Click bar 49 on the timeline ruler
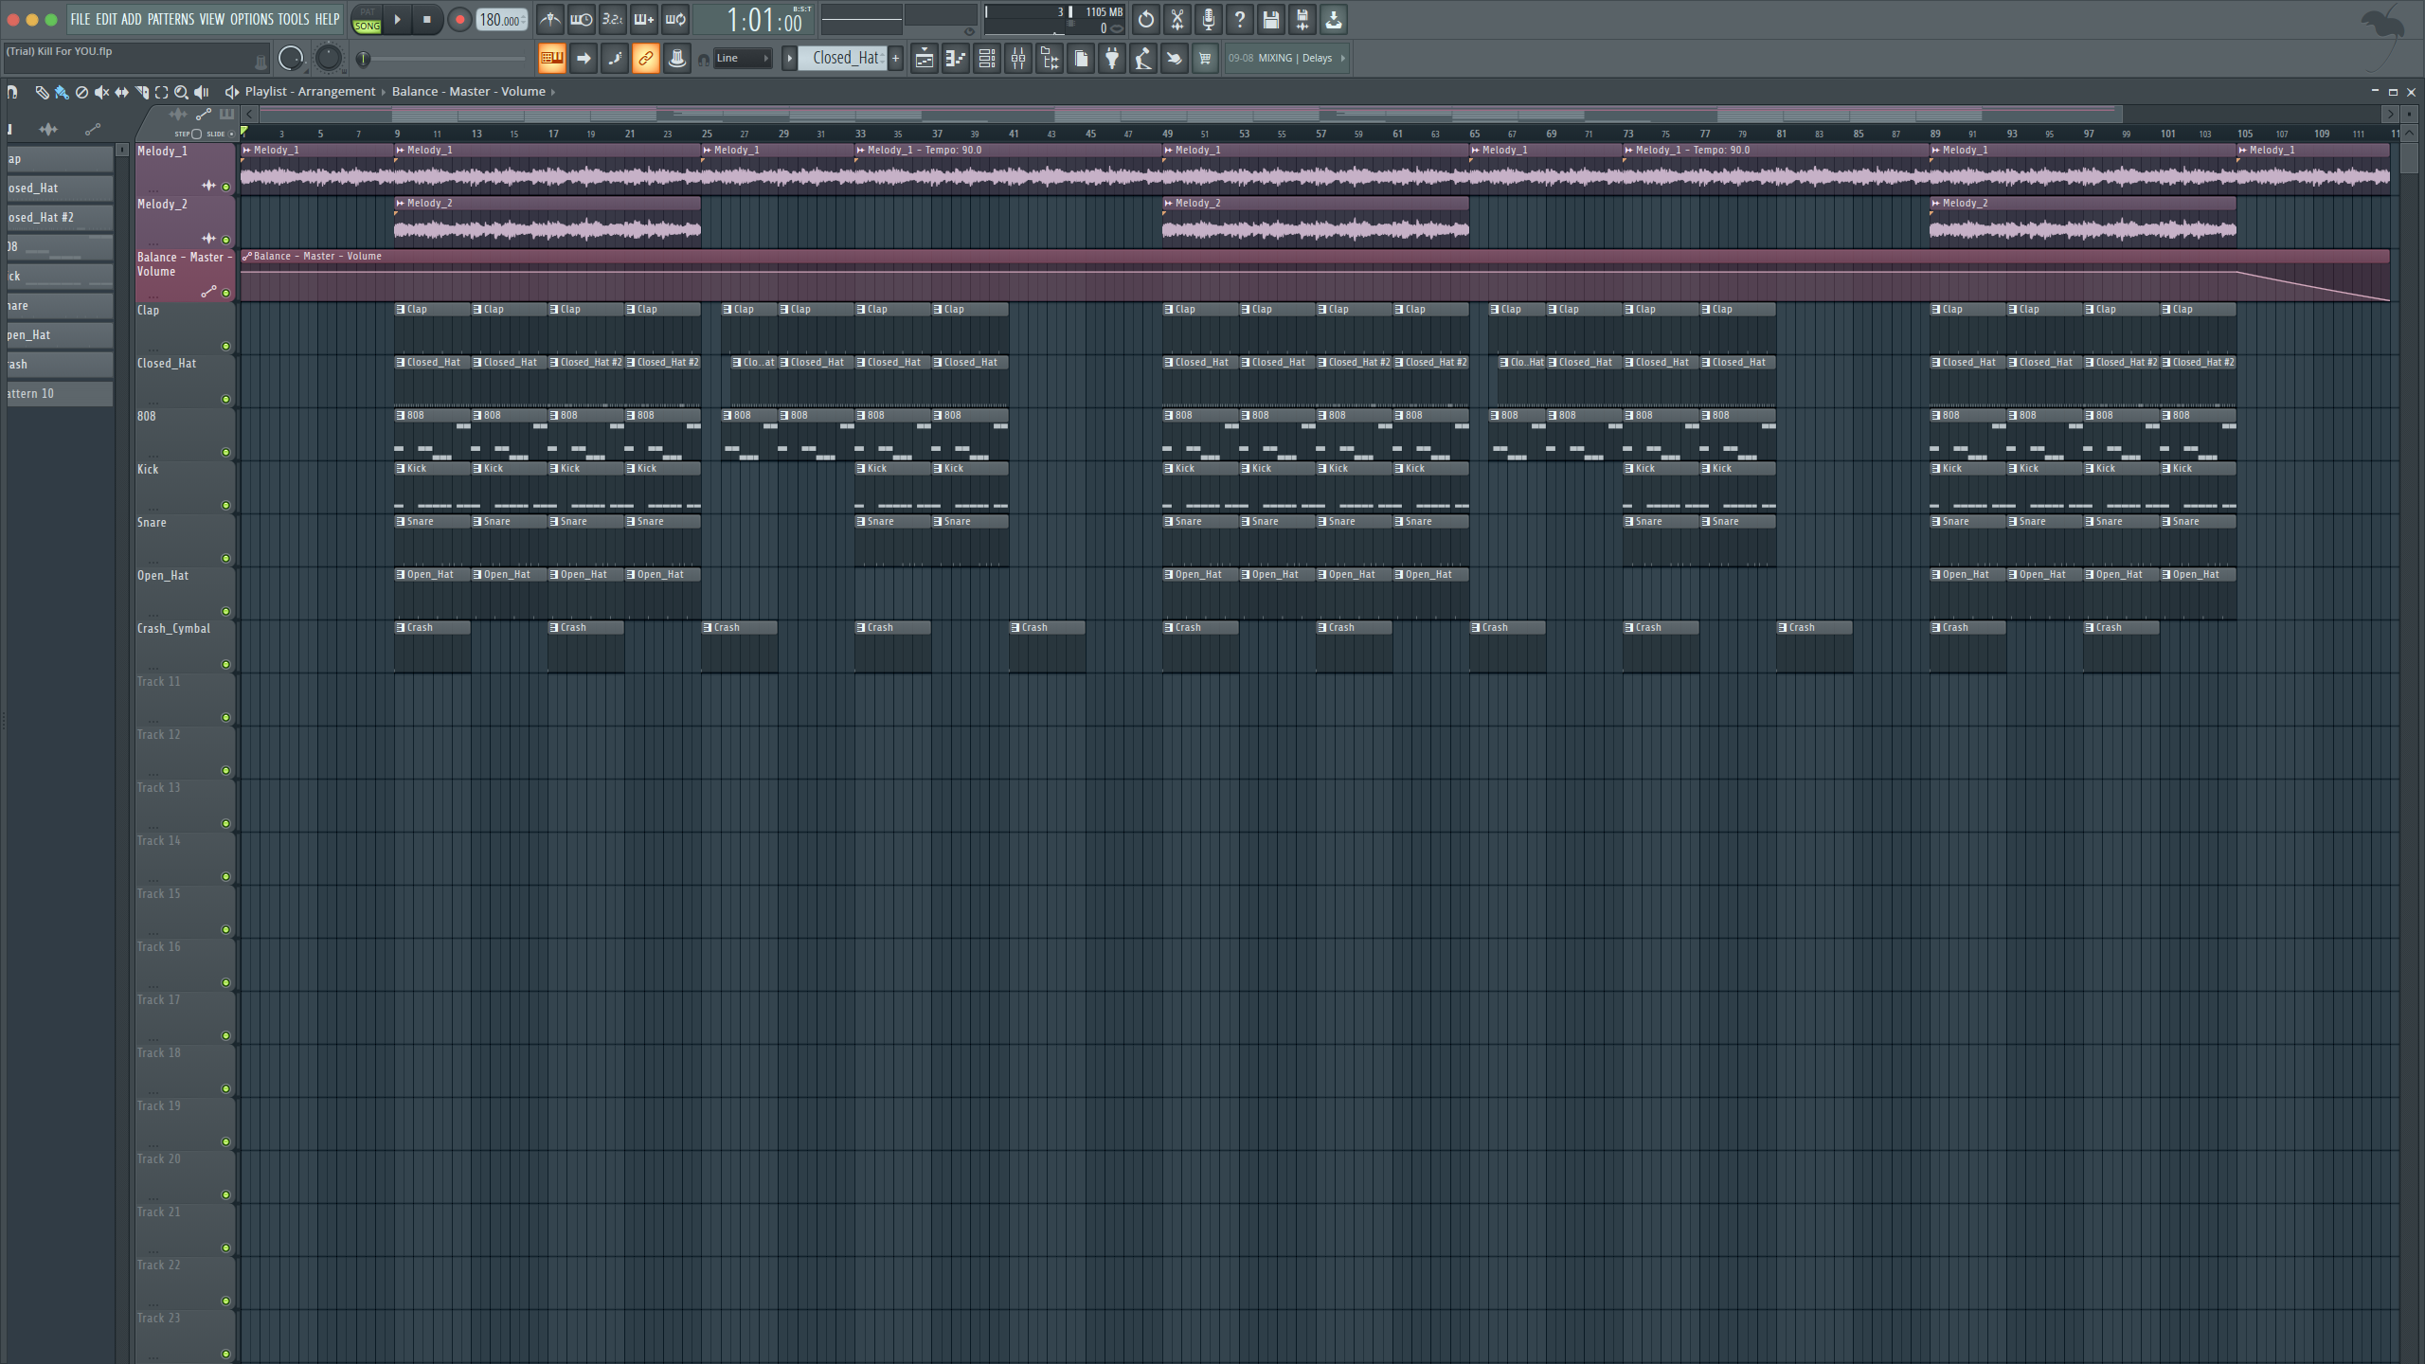This screenshot has width=2425, height=1364. 1167,134
